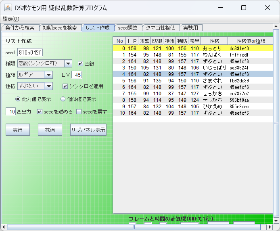Open the 性格 dropdown showing ずぶとい
The height and width of the screenshot is (231, 280).
(x=35, y=86)
